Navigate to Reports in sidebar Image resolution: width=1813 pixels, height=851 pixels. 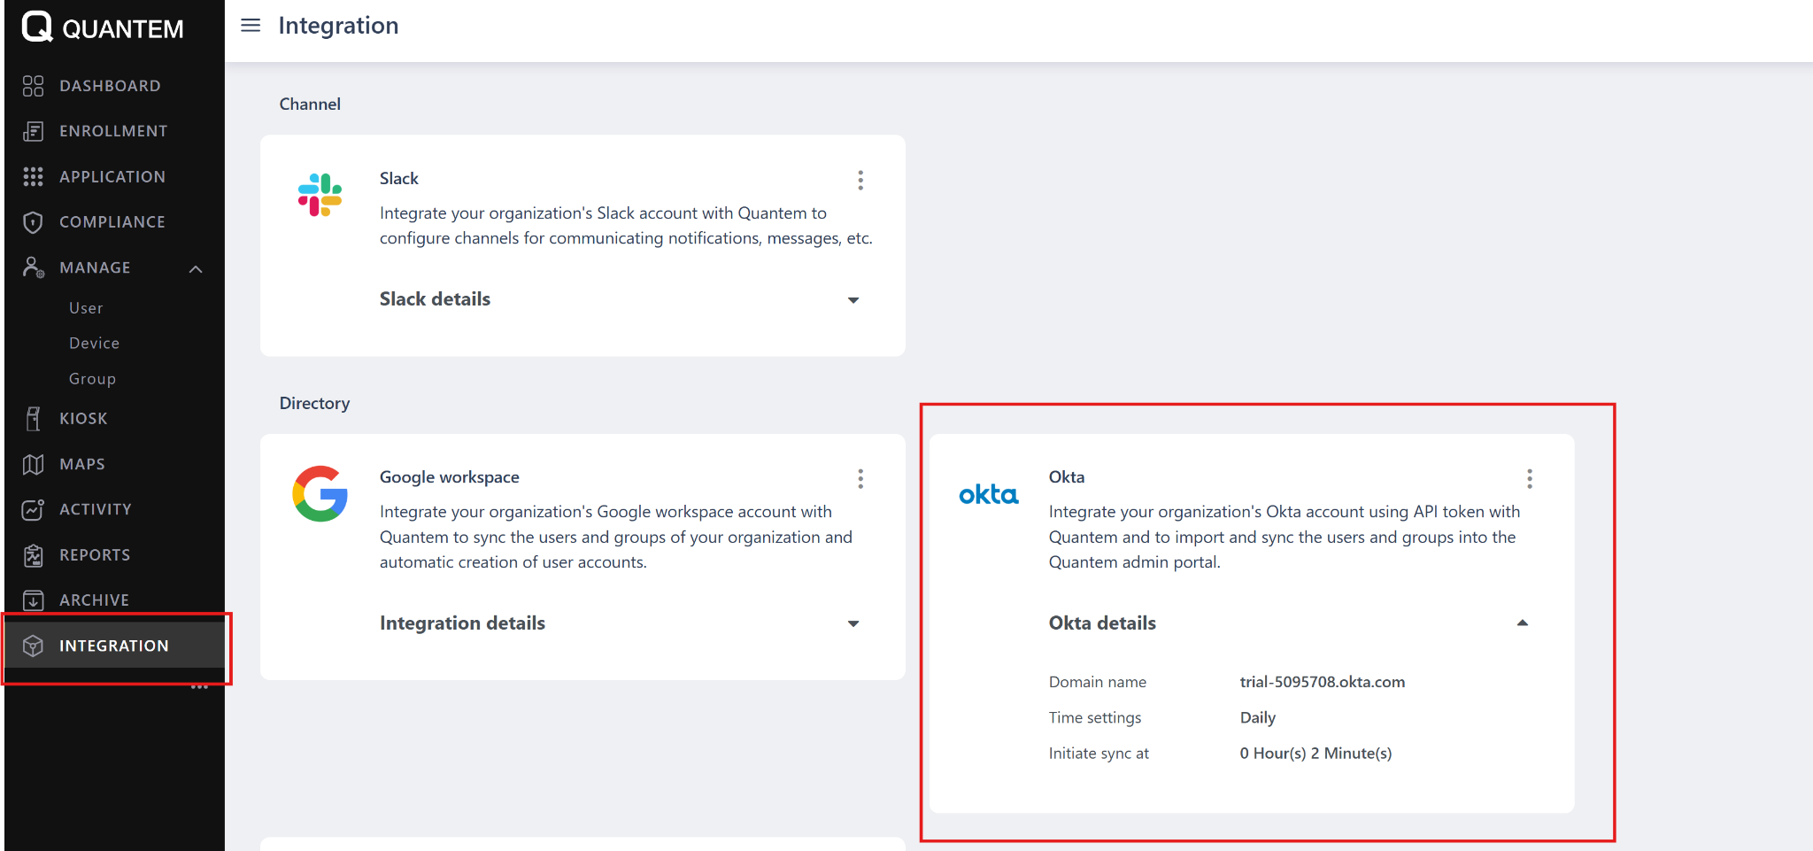[95, 555]
